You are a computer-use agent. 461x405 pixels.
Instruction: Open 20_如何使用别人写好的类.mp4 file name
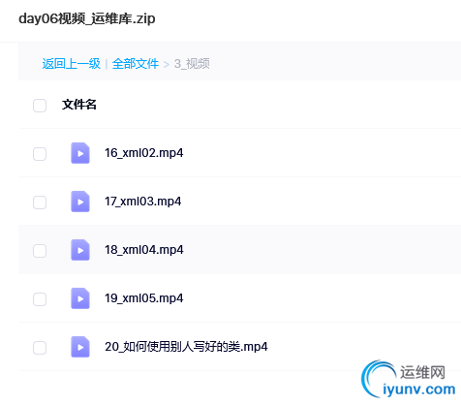click(186, 347)
